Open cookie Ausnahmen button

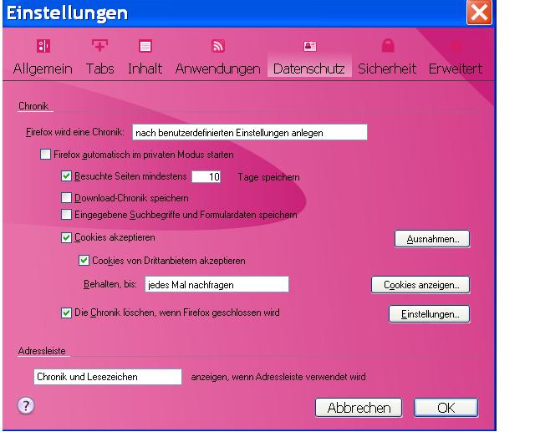coord(432,239)
